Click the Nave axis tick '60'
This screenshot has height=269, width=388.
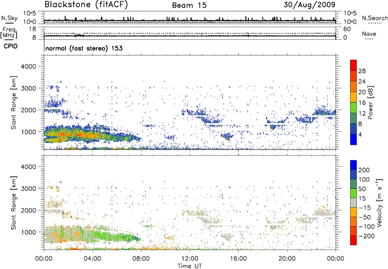(347, 29)
